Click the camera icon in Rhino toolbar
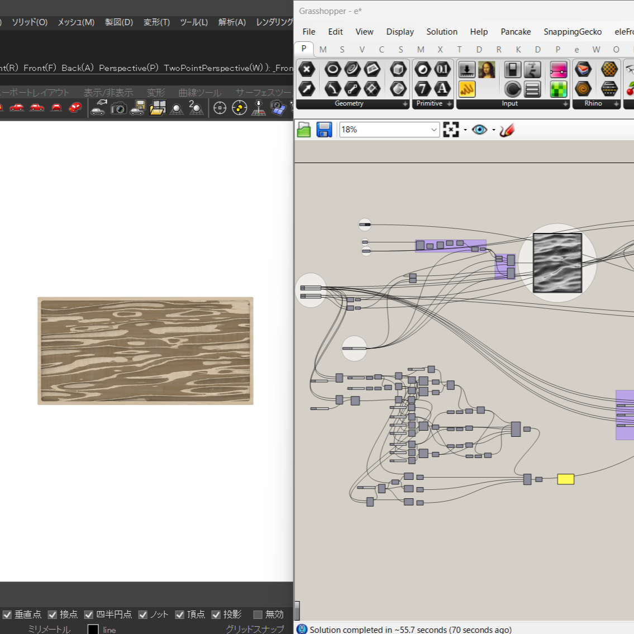 [x=118, y=108]
